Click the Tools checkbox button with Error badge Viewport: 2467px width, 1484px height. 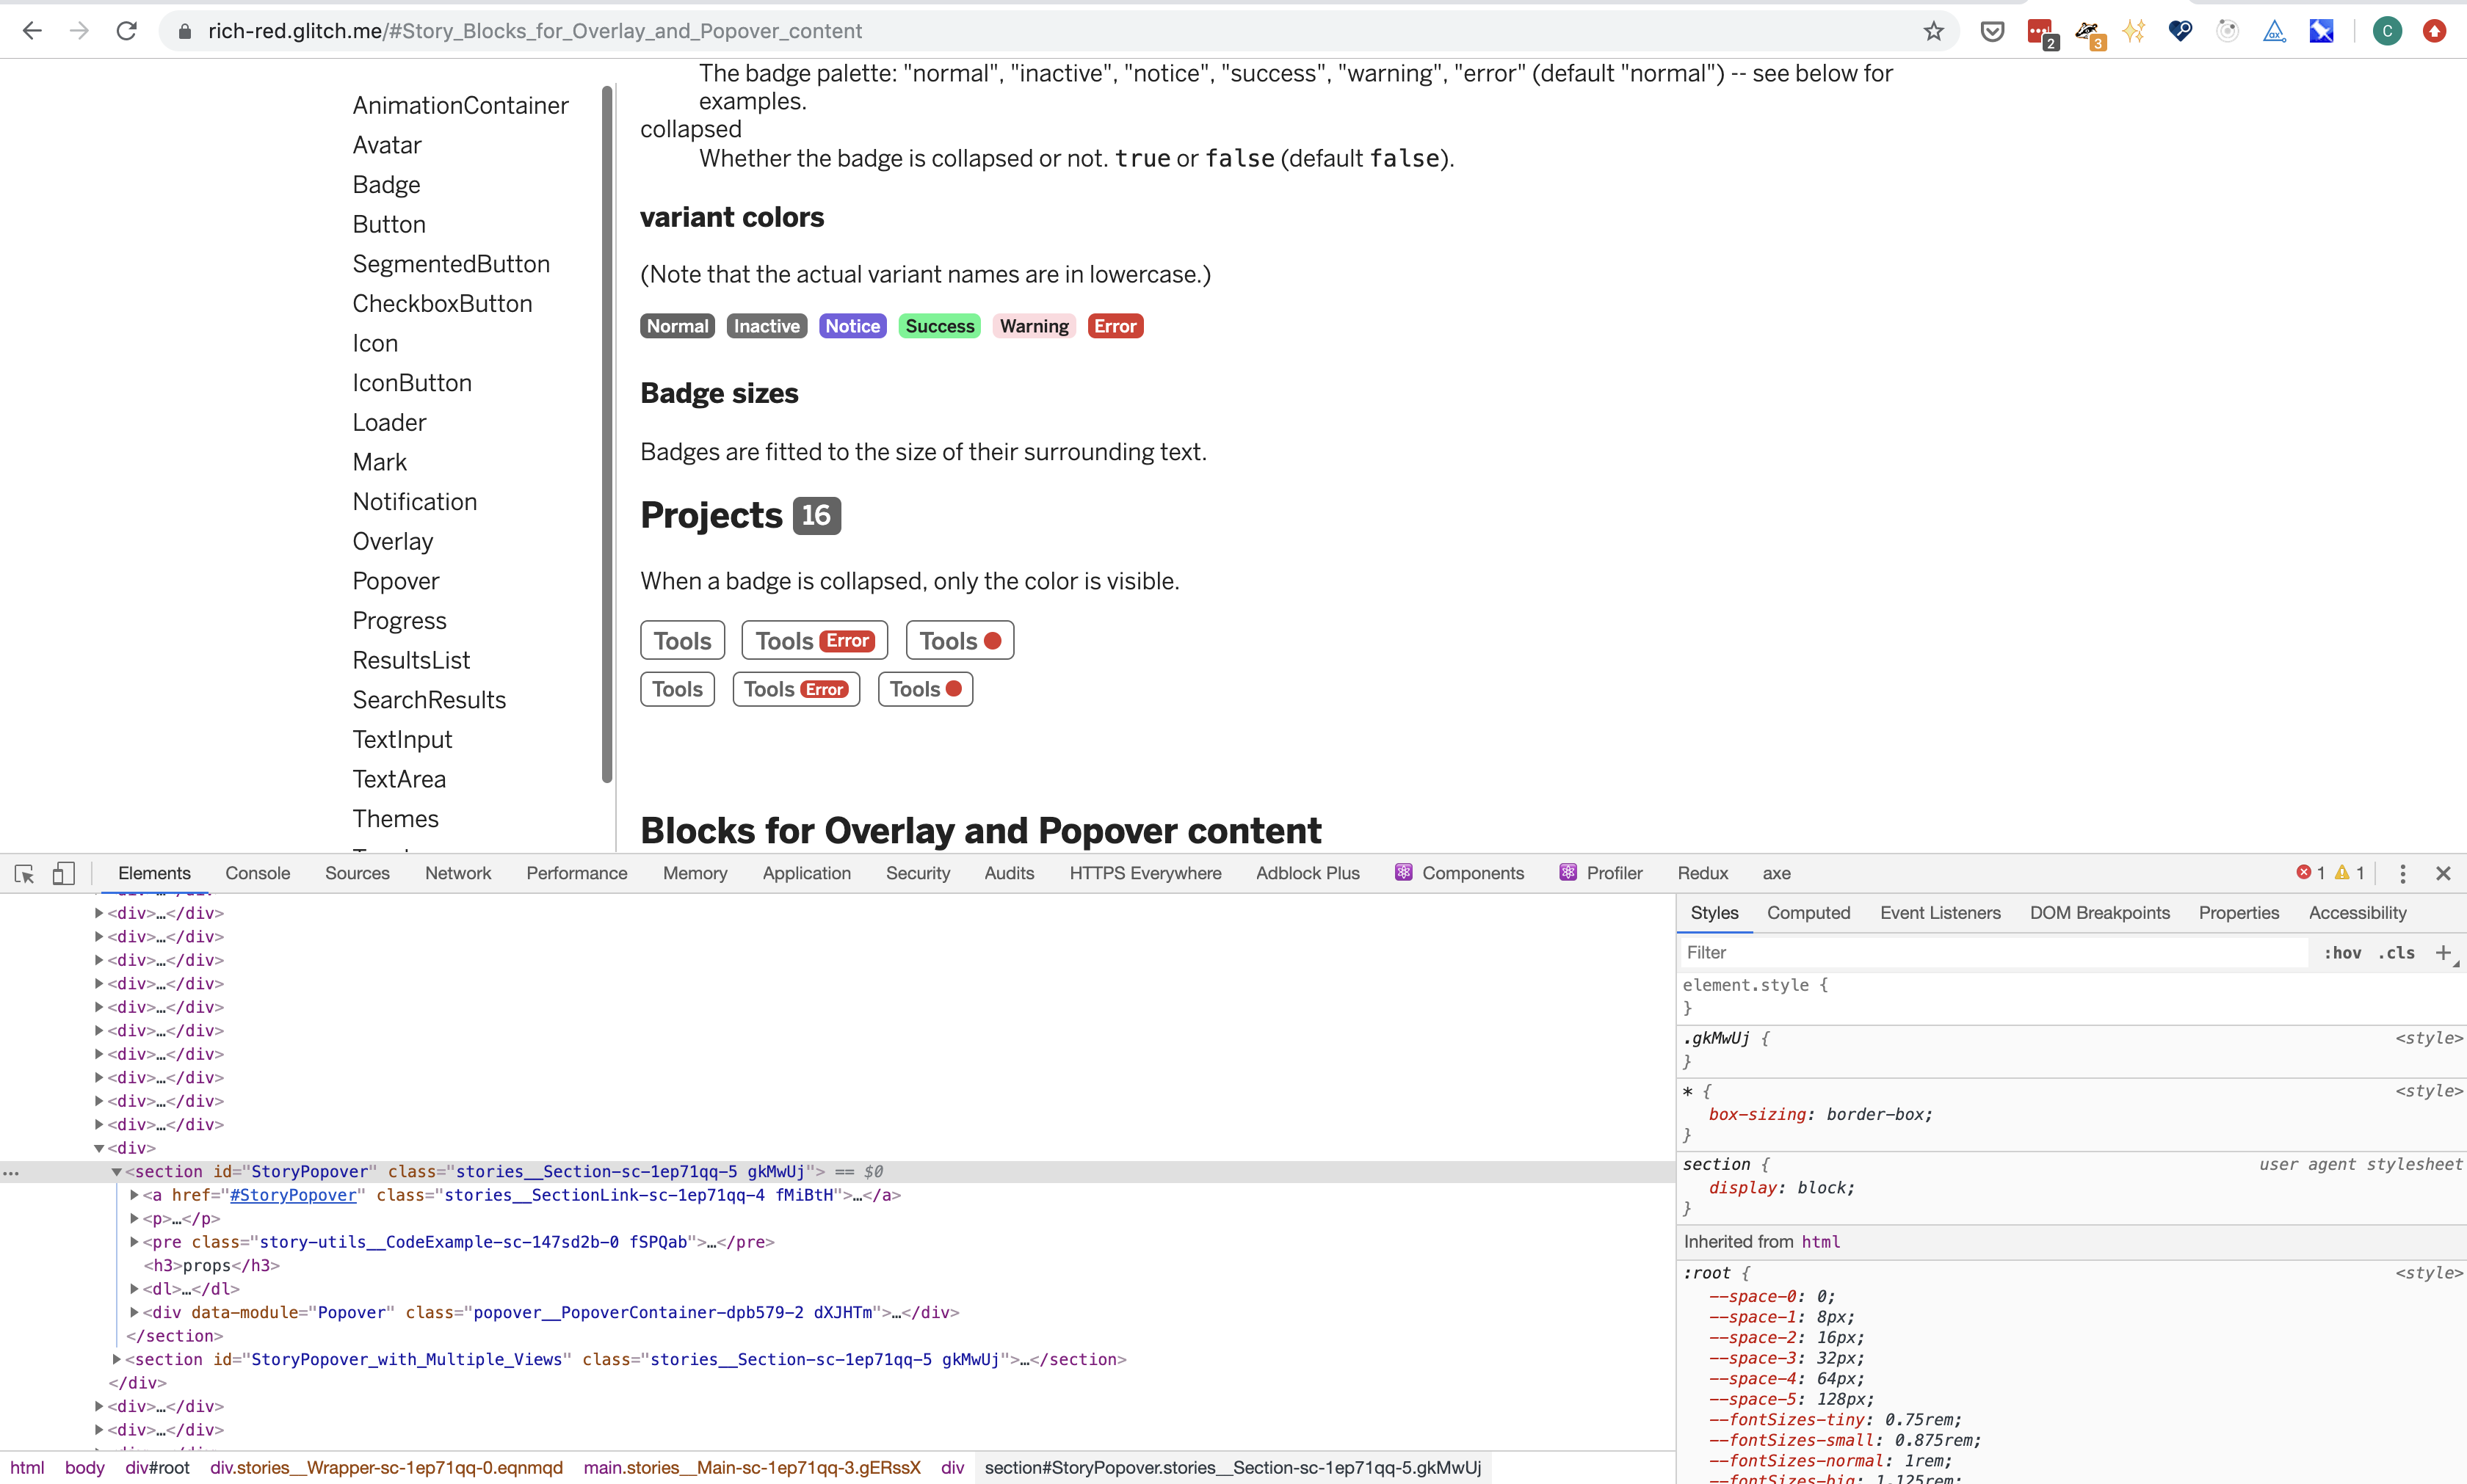814,641
